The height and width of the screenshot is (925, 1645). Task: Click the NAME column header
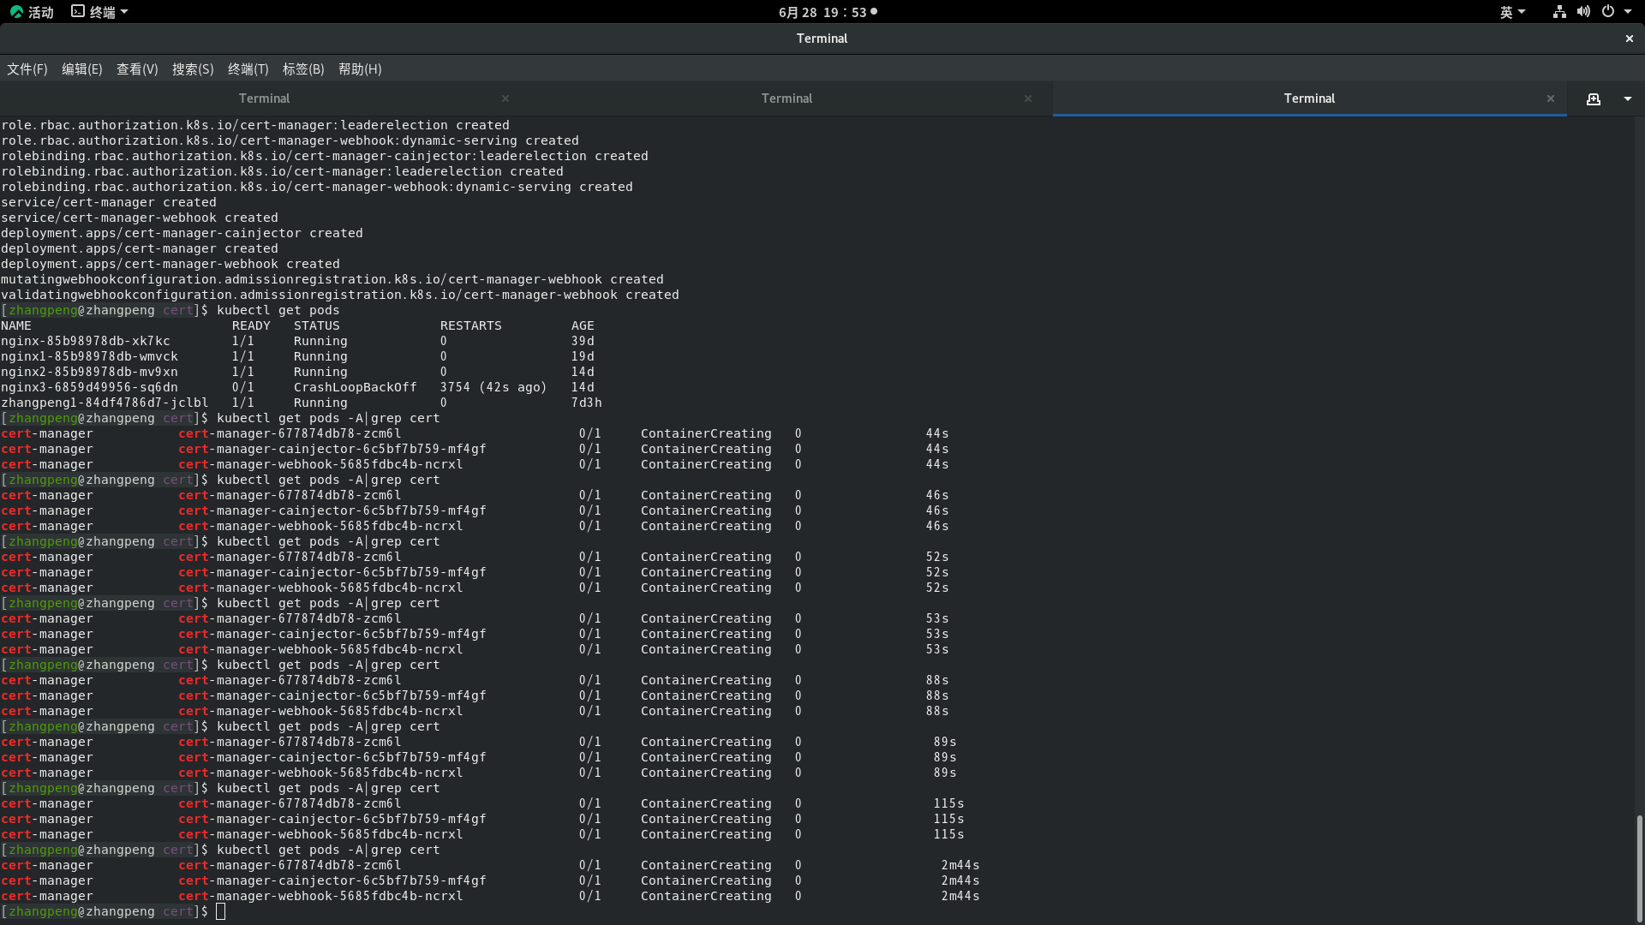[16, 325]
